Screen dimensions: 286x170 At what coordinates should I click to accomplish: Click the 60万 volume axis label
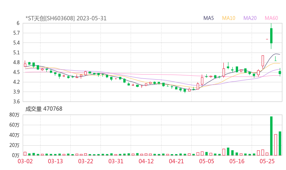pos(14,125)
